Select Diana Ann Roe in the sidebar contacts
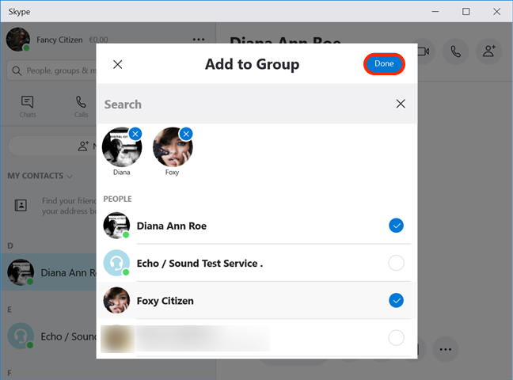 49,272
